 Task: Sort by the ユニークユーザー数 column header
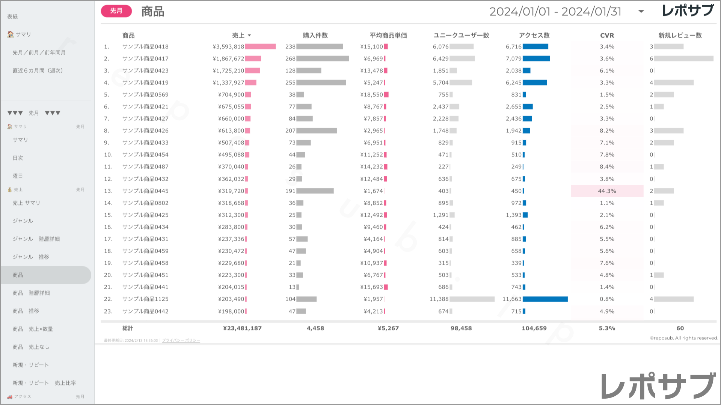click(461, 35)
